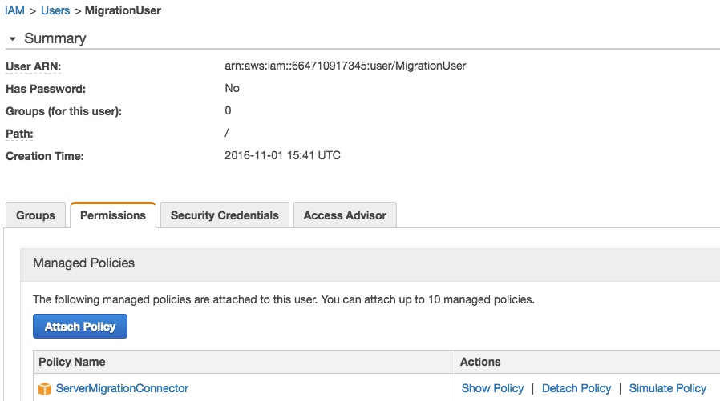The height and width of the screenshot is (401, 720).
Task: Click the Policy Name column header
Action: click(x=72, y=362)
